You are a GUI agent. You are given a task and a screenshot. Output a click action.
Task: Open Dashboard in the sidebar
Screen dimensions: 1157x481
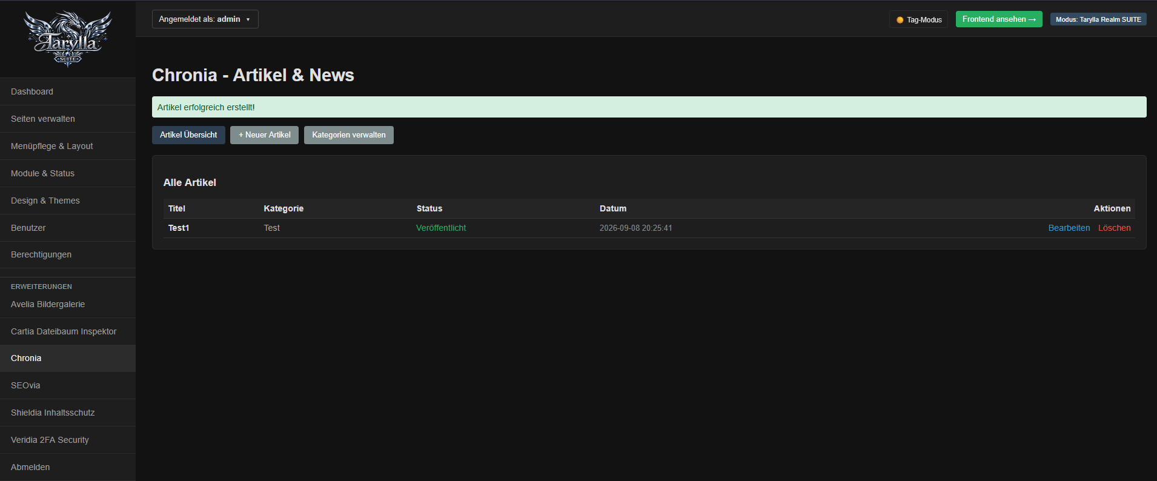(x=68, y=91)
